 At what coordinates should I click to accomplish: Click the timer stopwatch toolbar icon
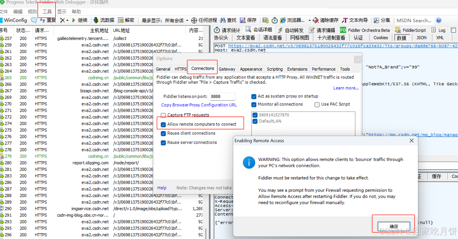click(275, 20)
